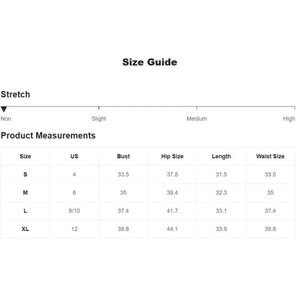Click the High stretch label
This screenshot has height=296, width=296.
(x=289, y=119)
